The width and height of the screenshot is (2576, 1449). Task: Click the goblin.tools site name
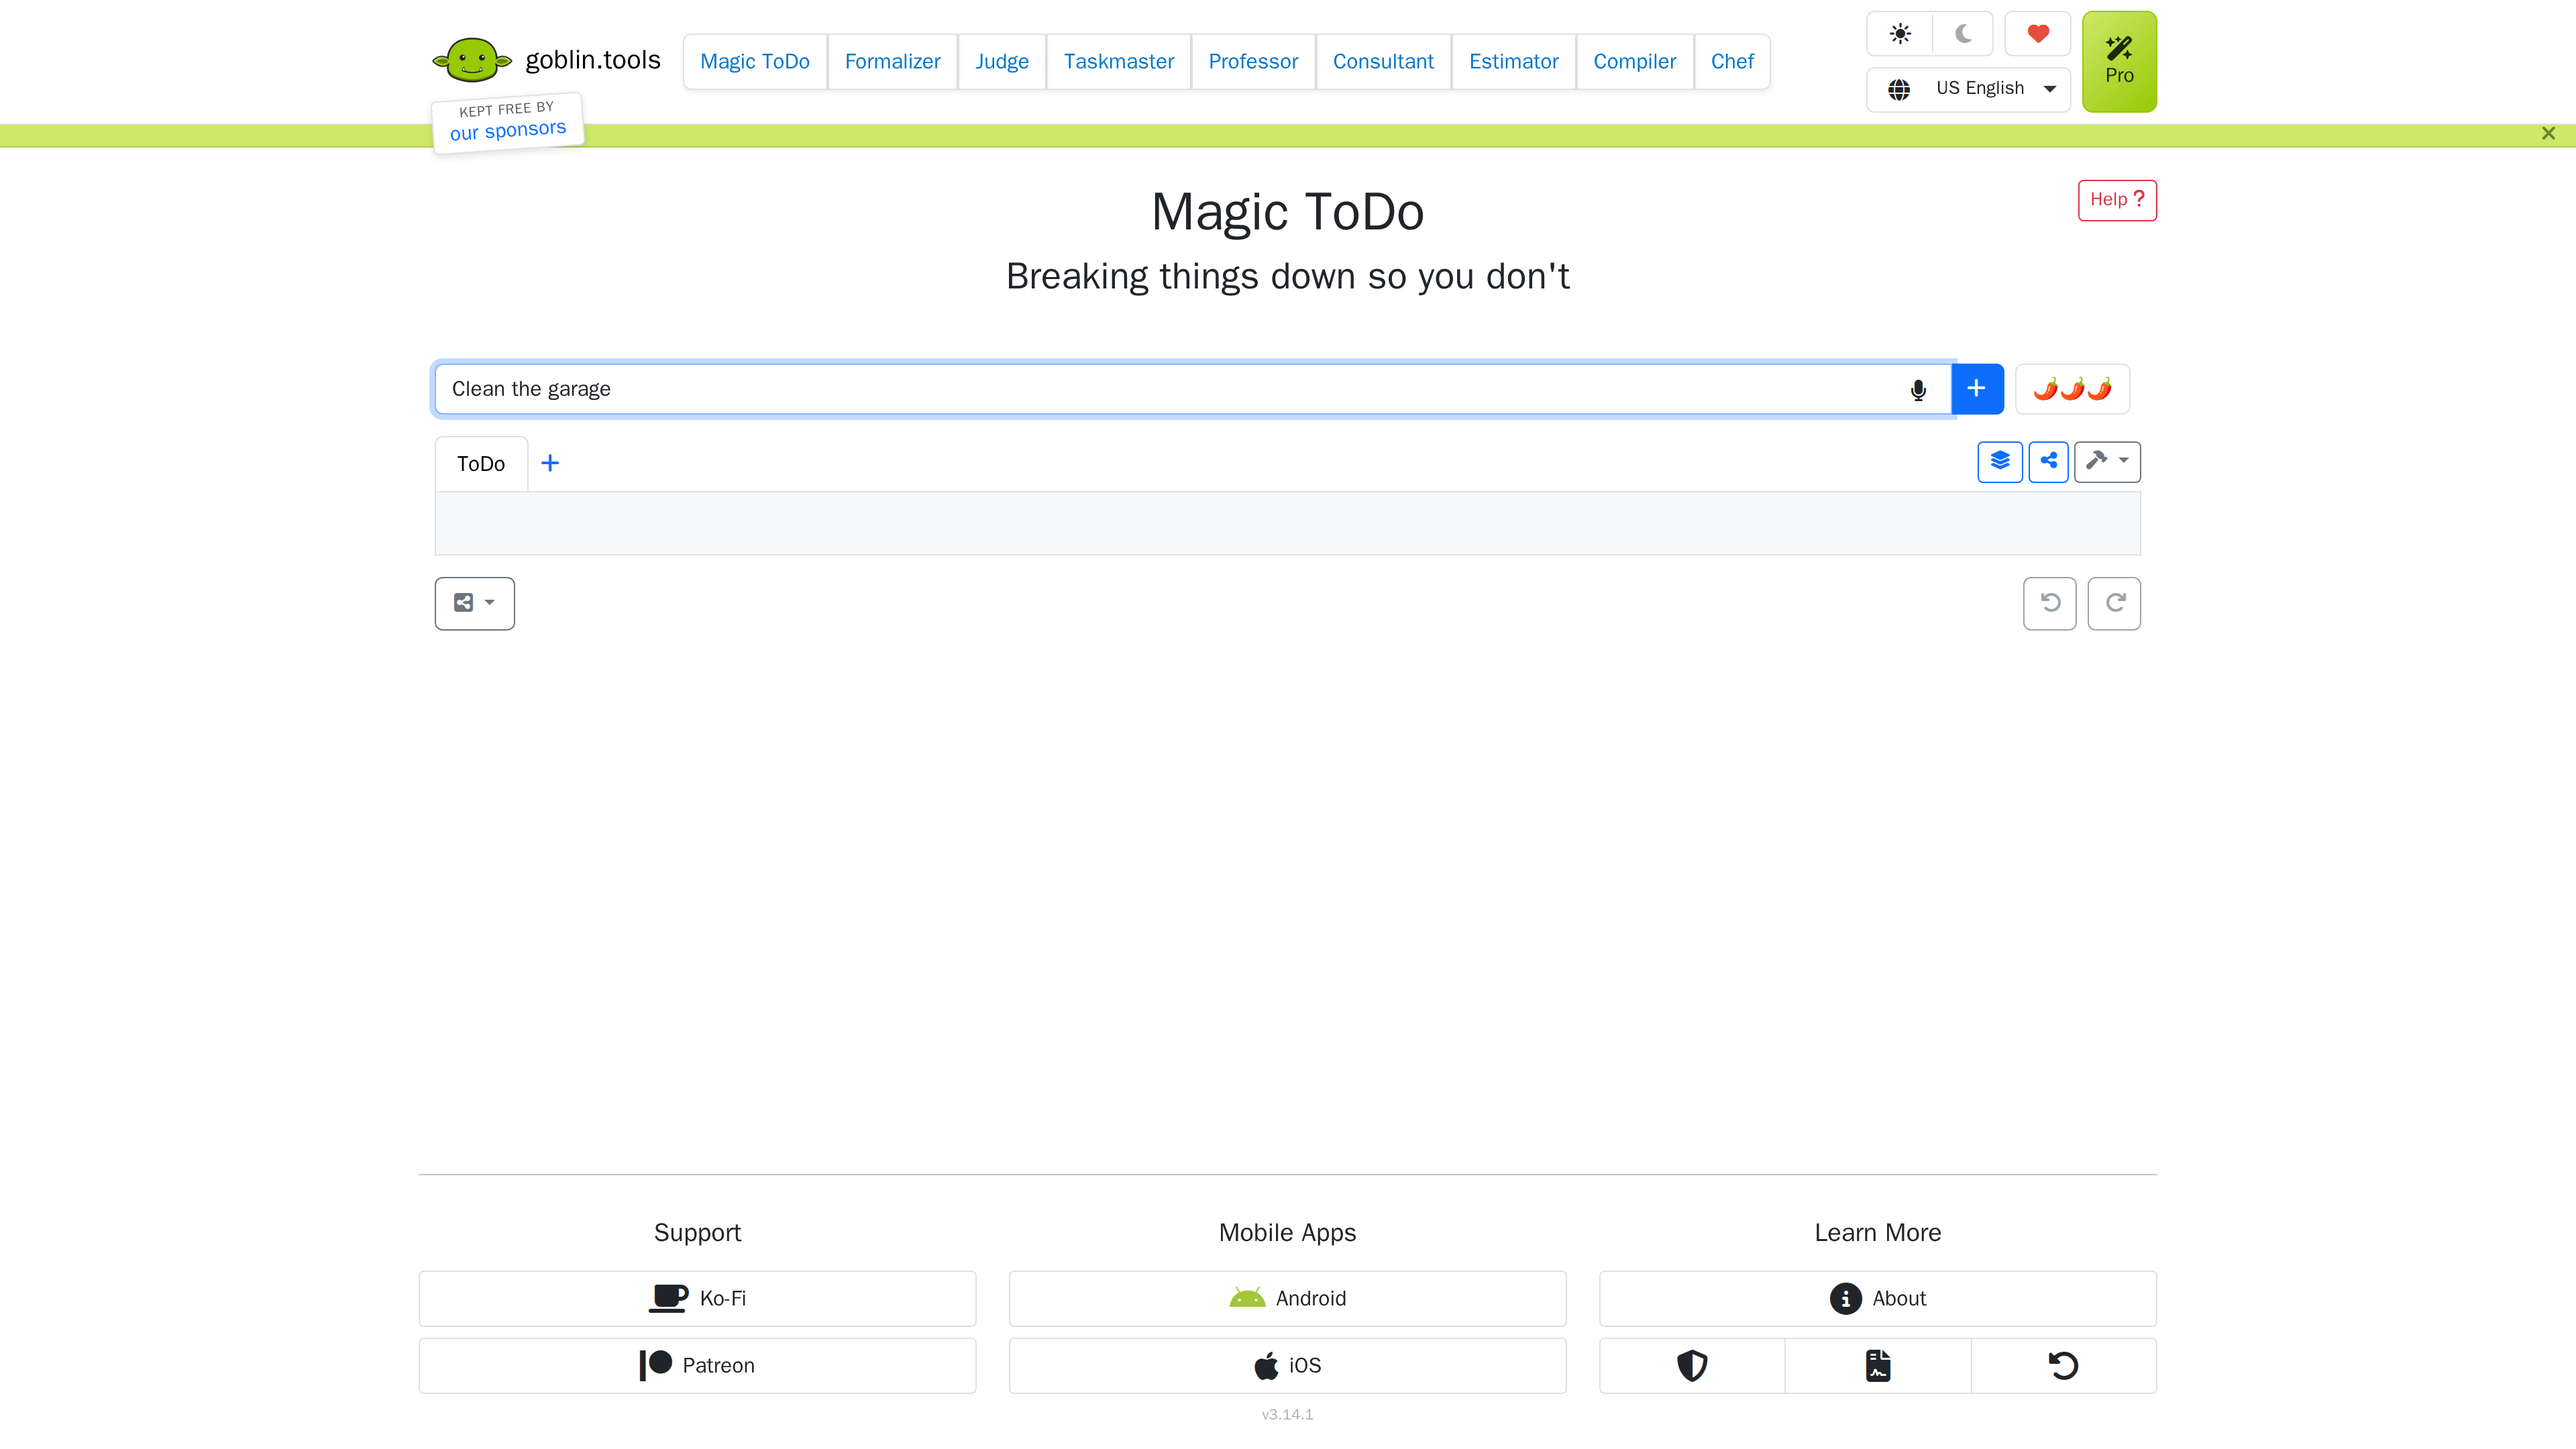point(593,60)
